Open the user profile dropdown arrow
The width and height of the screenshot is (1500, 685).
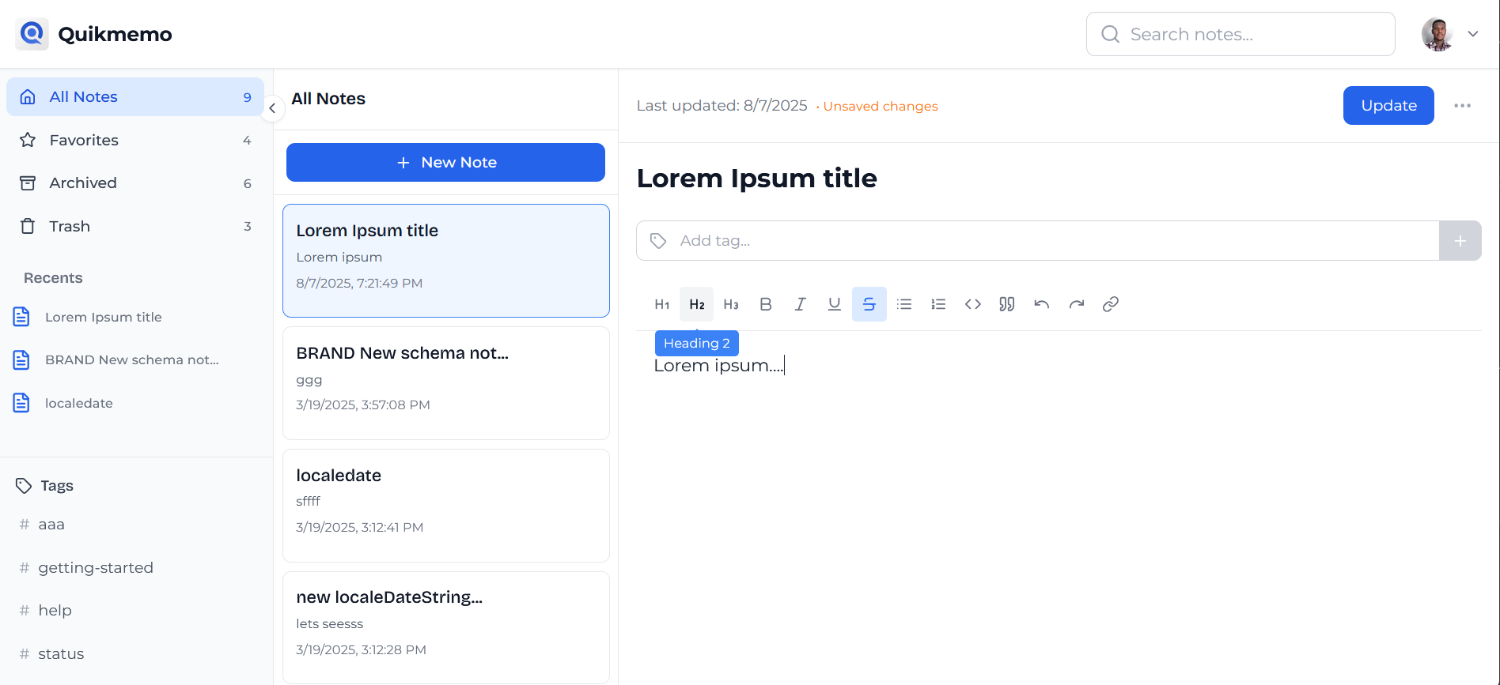(x=1473, y=34)
